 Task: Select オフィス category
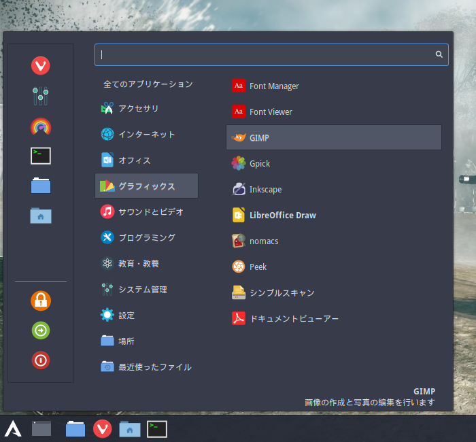tap(147, 160)
